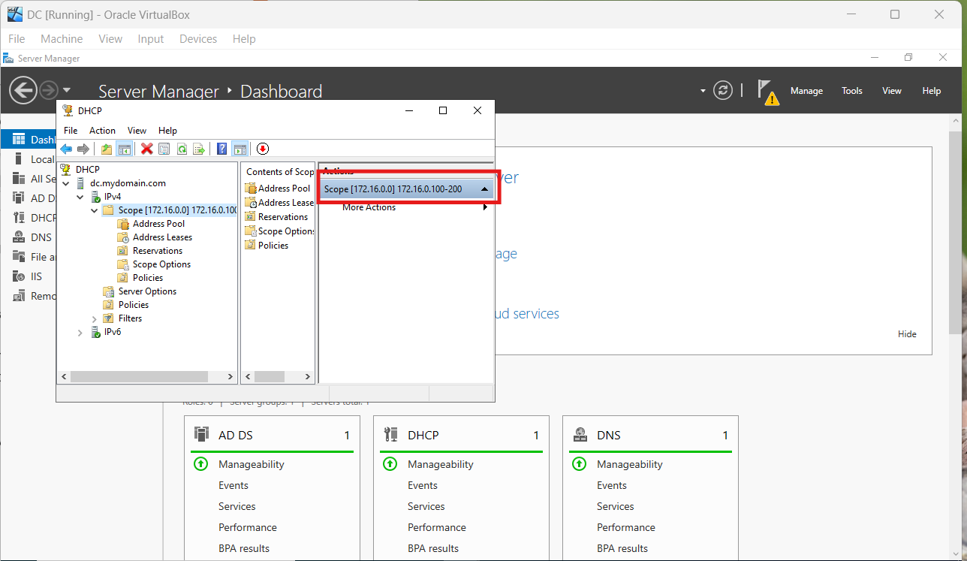This screenshot has height=561, width=967.
Task: Collapse the Scope [172.16.0.0] tree node
Action: (x=95, y=210)
